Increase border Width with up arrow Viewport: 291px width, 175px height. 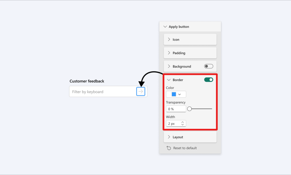[183, 122]
